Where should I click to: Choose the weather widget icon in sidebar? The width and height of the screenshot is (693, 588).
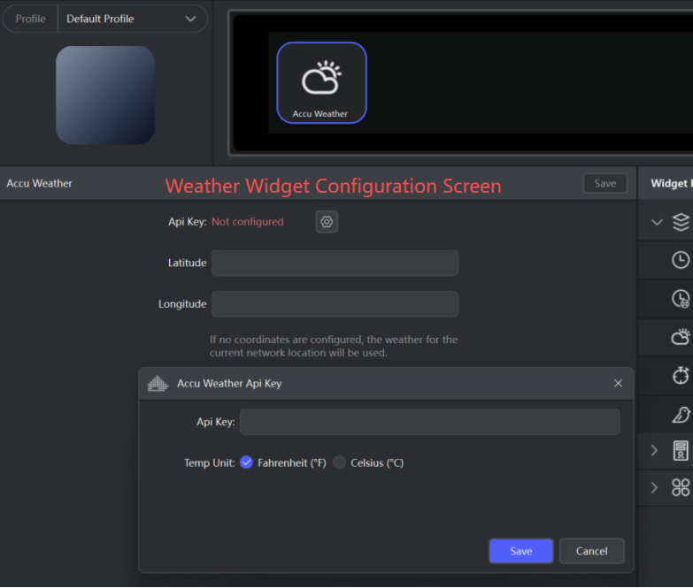click(x=681, y=337)
